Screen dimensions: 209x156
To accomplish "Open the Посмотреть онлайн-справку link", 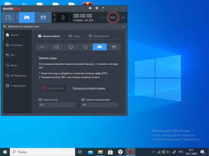I will [x=89, y=88].
